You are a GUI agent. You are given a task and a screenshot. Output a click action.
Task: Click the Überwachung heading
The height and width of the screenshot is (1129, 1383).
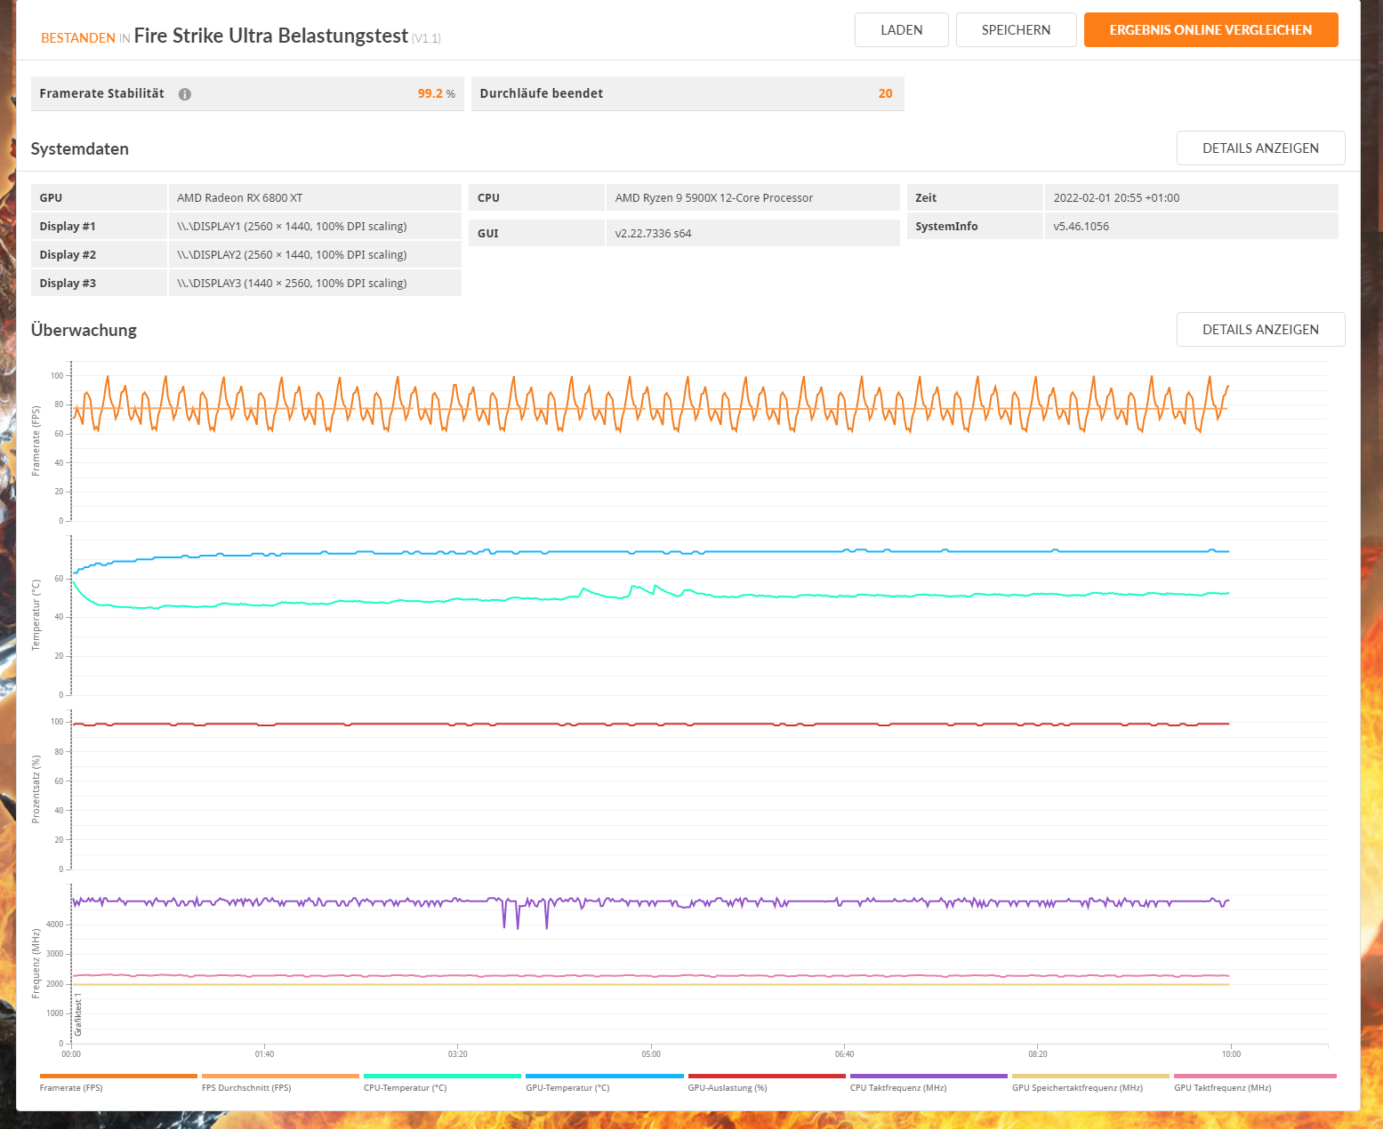(84, 330)
